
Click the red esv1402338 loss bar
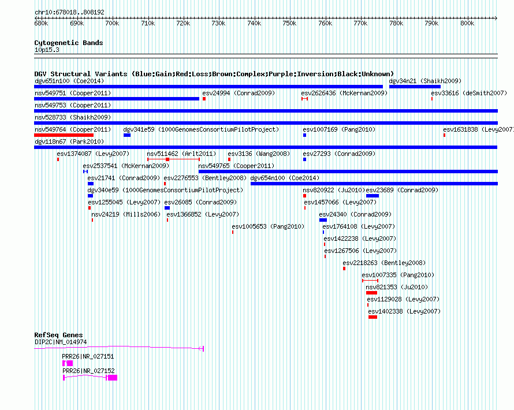tap(373, 317)
